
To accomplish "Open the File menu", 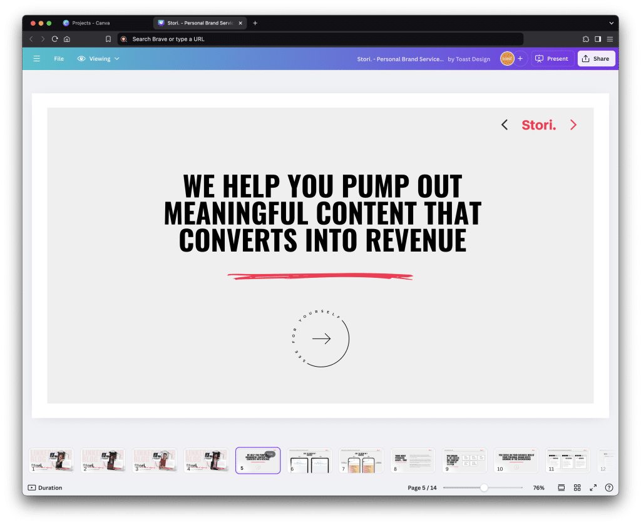I will (58, 58).
